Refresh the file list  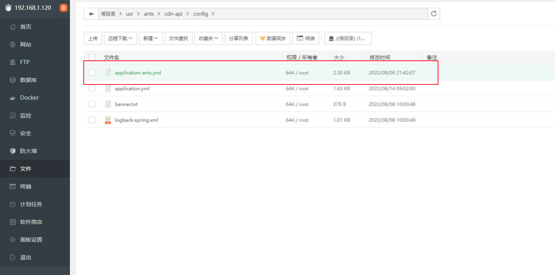pyautogui.click(x=434, y=14)
